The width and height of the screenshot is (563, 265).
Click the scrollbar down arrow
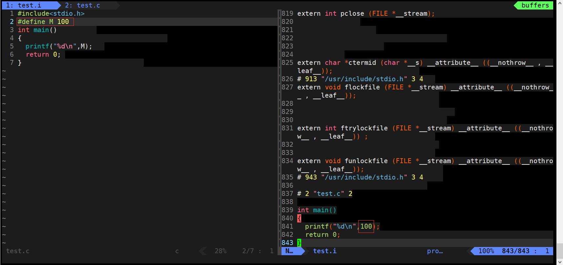(x=560, y=262)
